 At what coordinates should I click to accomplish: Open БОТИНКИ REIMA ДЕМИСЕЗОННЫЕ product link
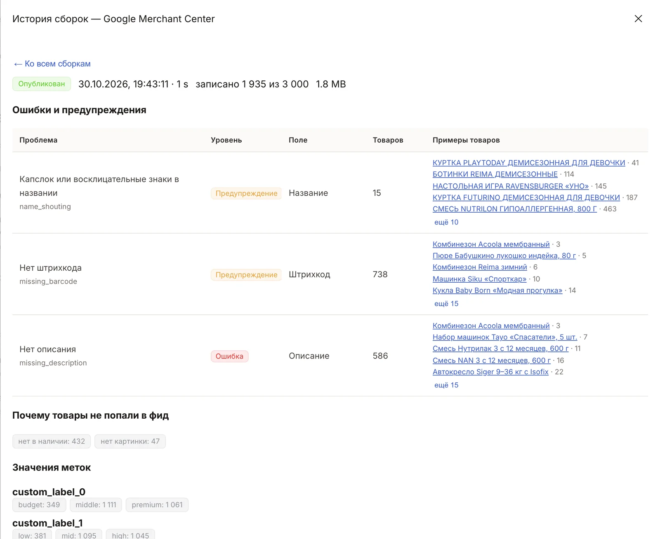click(495, 174)
